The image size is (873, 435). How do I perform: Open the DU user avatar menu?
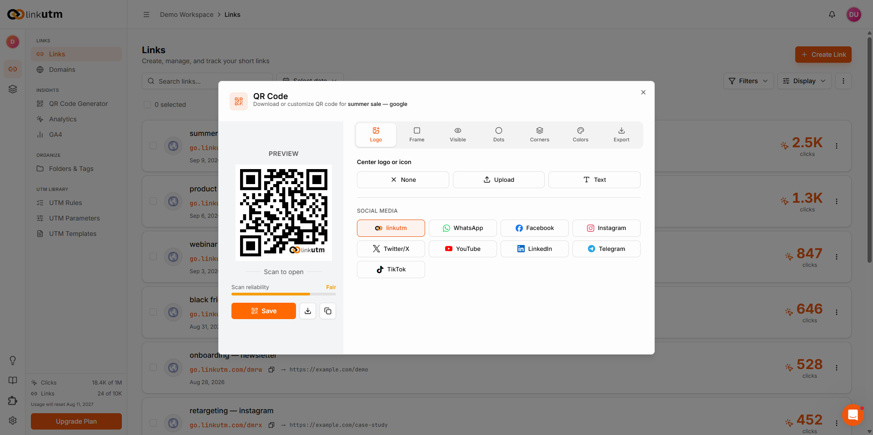pyautogui.click(x=854, y=15)
